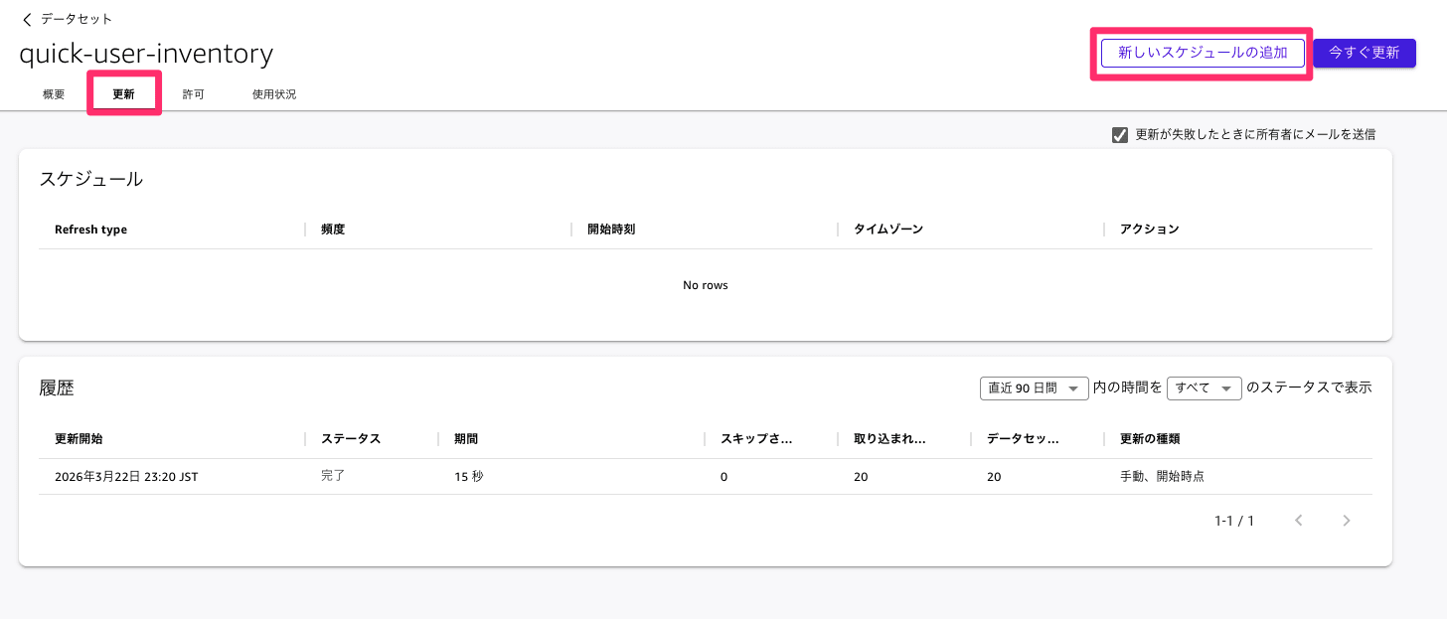Screen dimensions: 1447x619
Task: Start a refresh with 今すぐ更新
Action: click(x=1365, y=53)
